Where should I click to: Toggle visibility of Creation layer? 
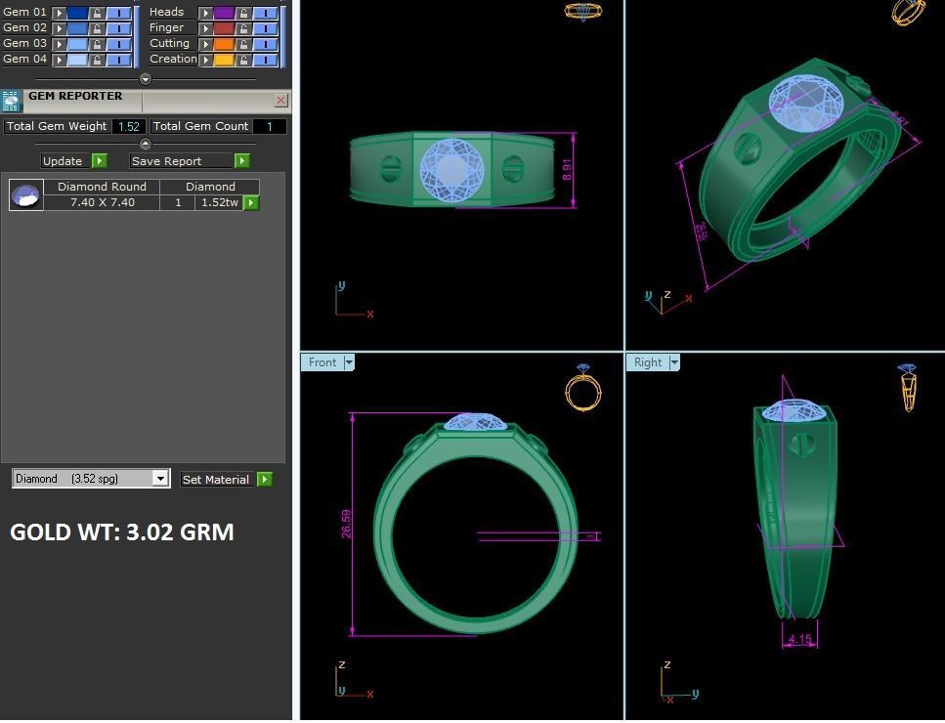point(265,60)
